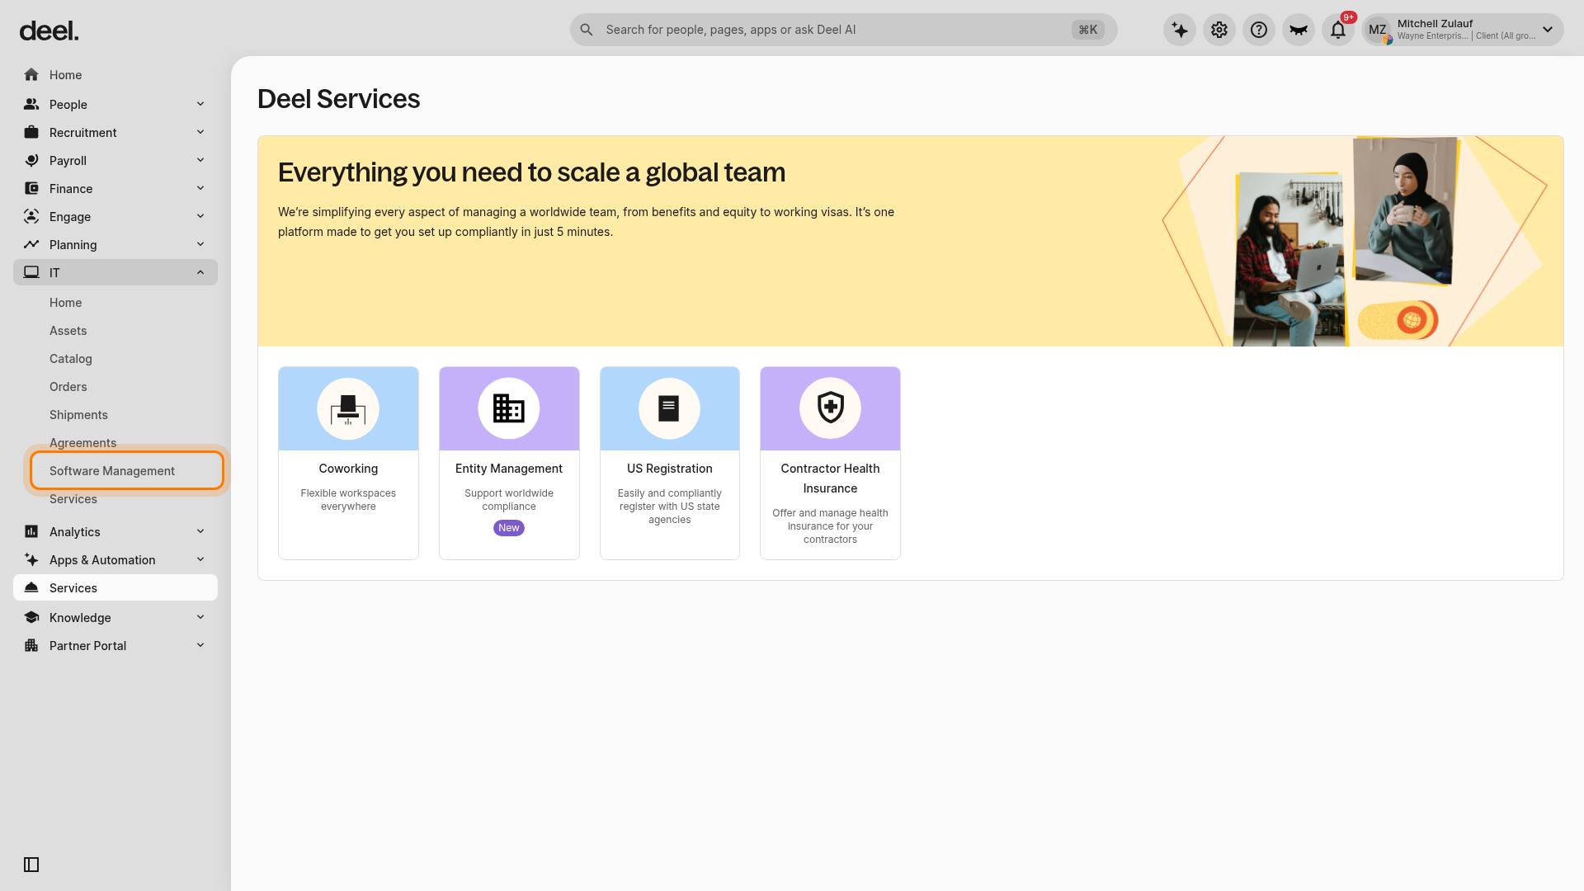
Task: Click the Contractor Health Insurance shield icon
Action: click(830, 408)
